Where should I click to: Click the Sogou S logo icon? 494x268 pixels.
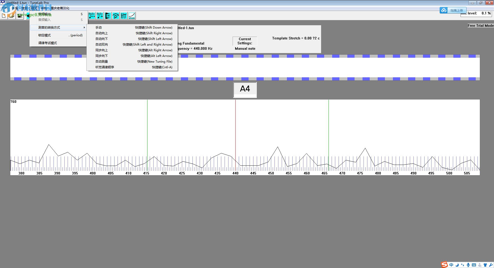[x=444, y=265]
